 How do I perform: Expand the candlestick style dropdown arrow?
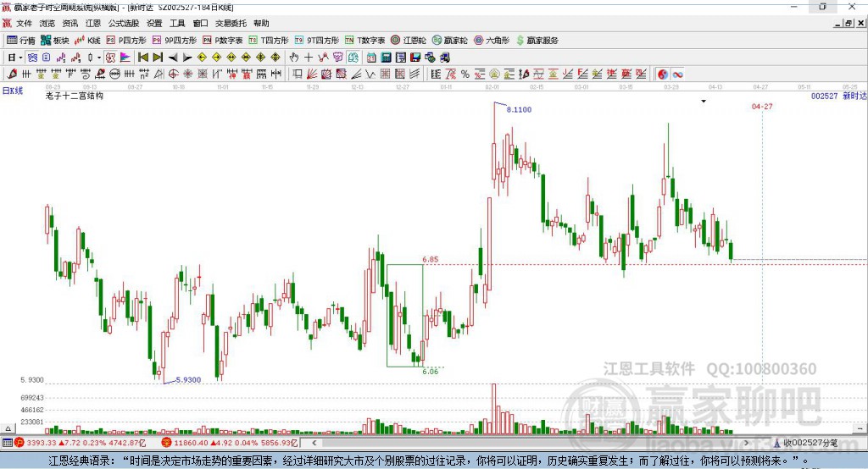pos(99,58)
